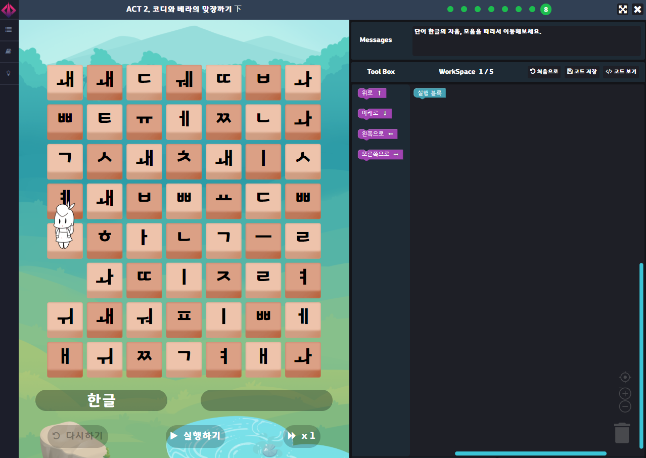Click the ㅈ tile on the board

tap(223, 280)
